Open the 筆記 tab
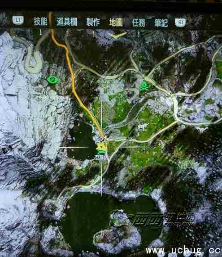This screenshot has width=222, height=257. pos(161,23)
